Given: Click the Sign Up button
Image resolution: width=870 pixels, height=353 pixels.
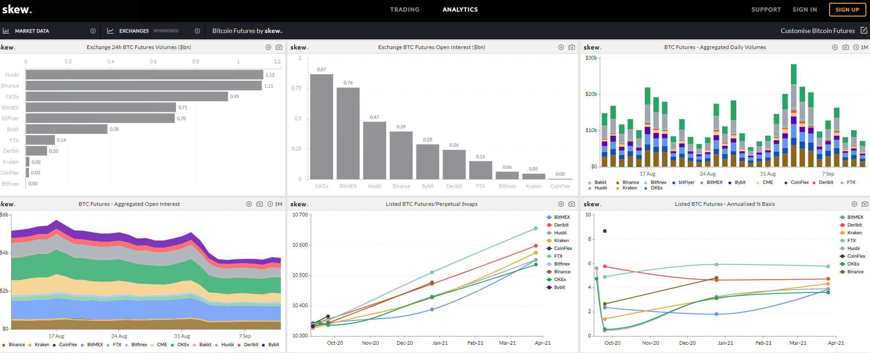Looking at the screenshot, I should [847, 10].
